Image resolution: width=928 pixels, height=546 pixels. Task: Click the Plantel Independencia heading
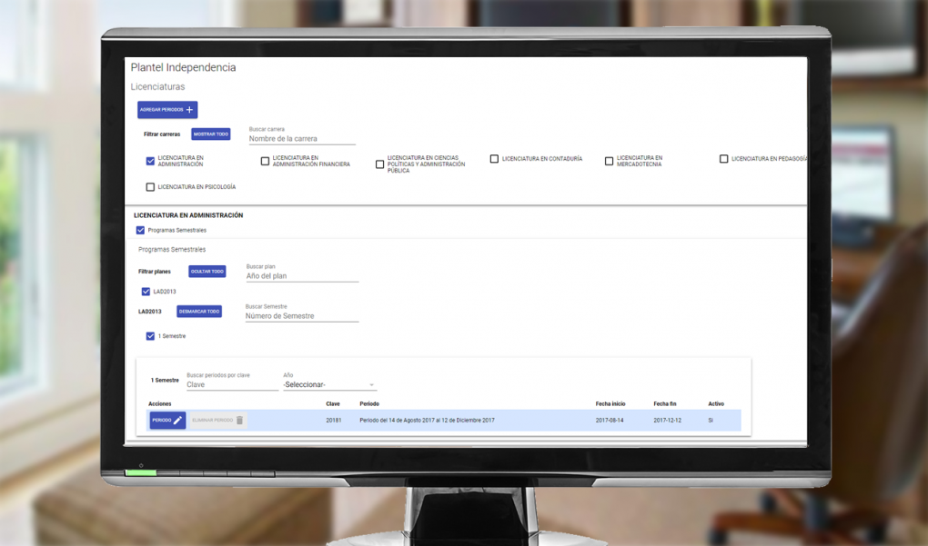point(184,67)
